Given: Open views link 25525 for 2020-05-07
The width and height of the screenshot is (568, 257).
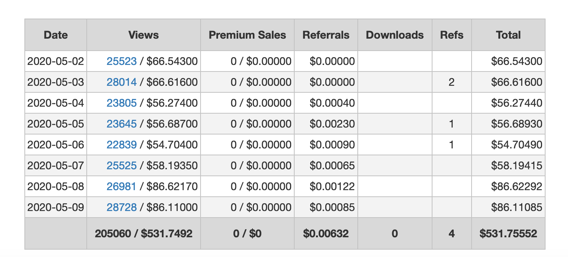Looking at the screenshot, I should click(122, 166).
